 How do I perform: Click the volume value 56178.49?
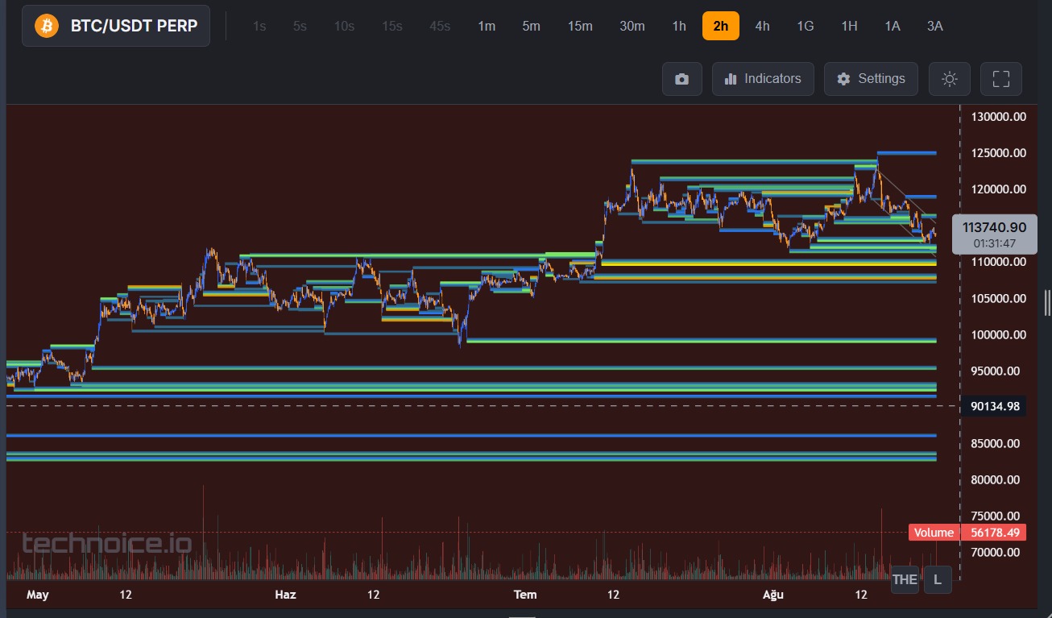(995, 533)
